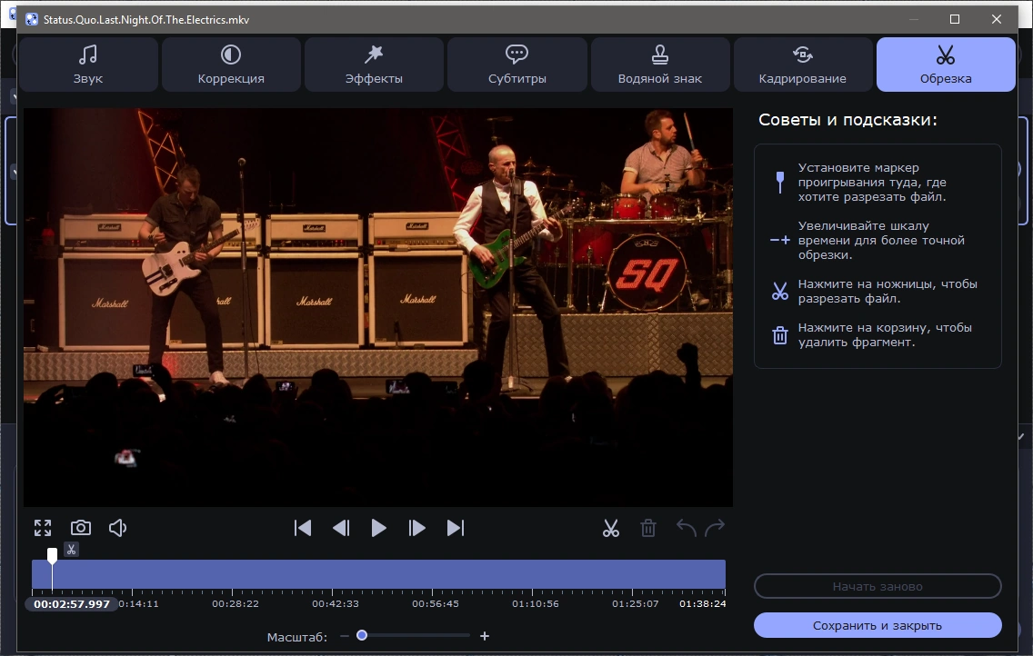Click the video preview area
The width and height of the screenshot is (1033, 656).
(x=378, y=307)
